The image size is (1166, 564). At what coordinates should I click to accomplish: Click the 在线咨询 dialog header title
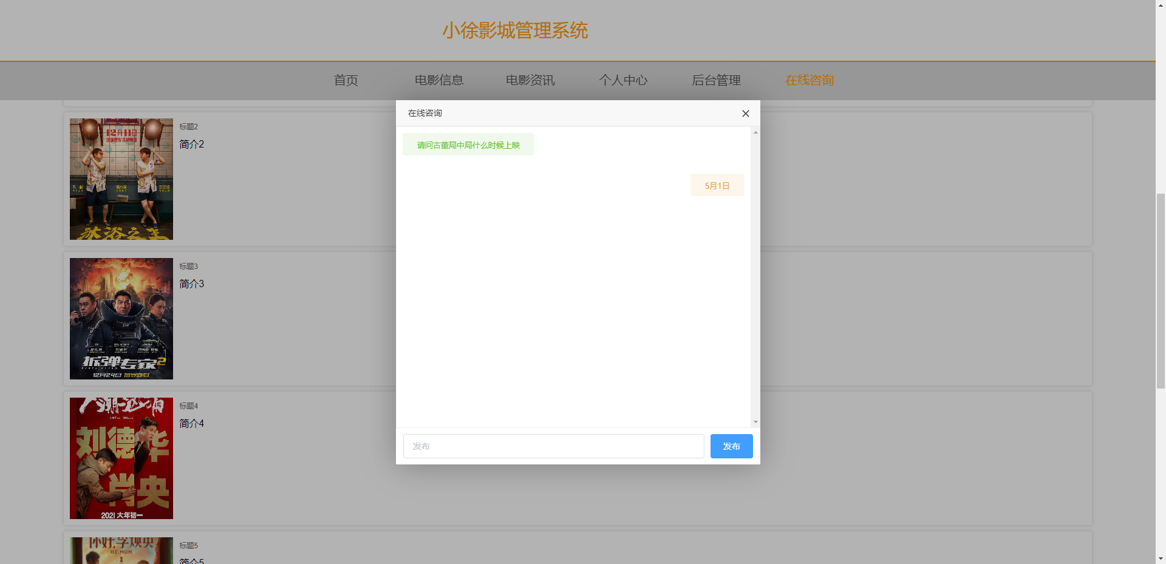[425, 113]
